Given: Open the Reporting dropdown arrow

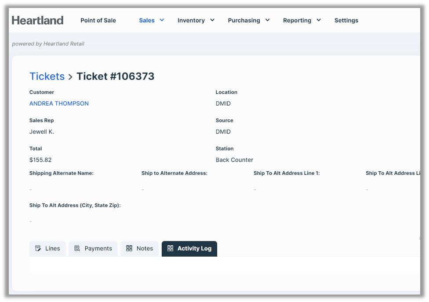Looking at the screenshot, I should coord(319,20).
